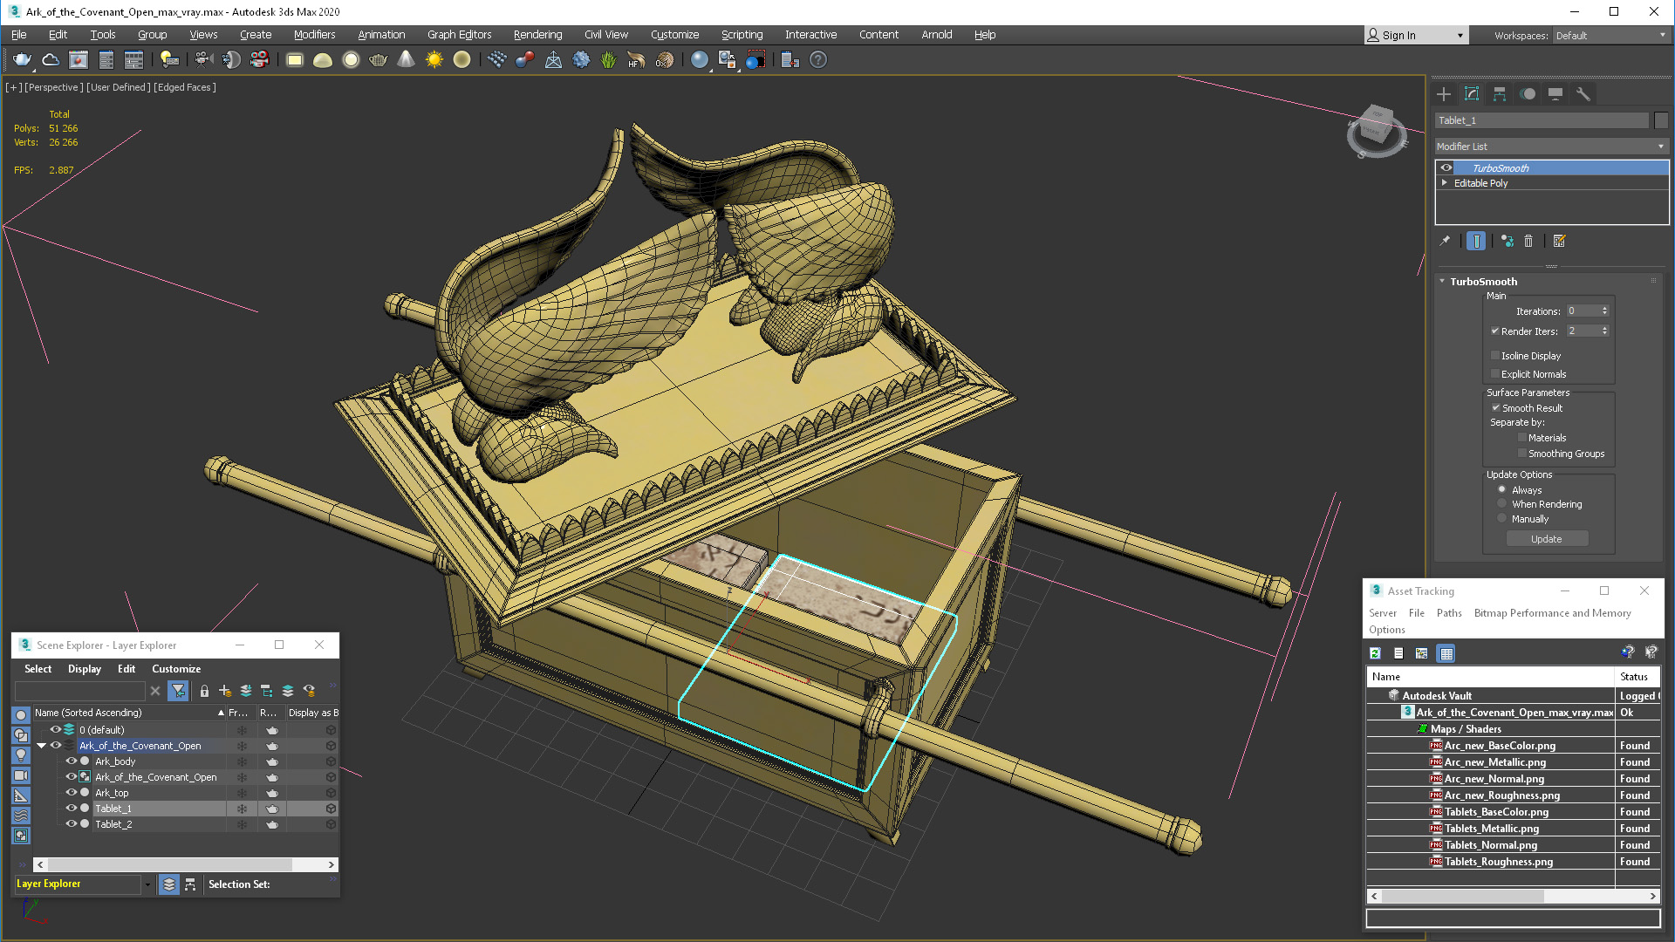Image resolution: width=1675 pixels, height=942 pixels.
Task: Open Customize menu in Layer Explorer
Action: pos(176,669)
